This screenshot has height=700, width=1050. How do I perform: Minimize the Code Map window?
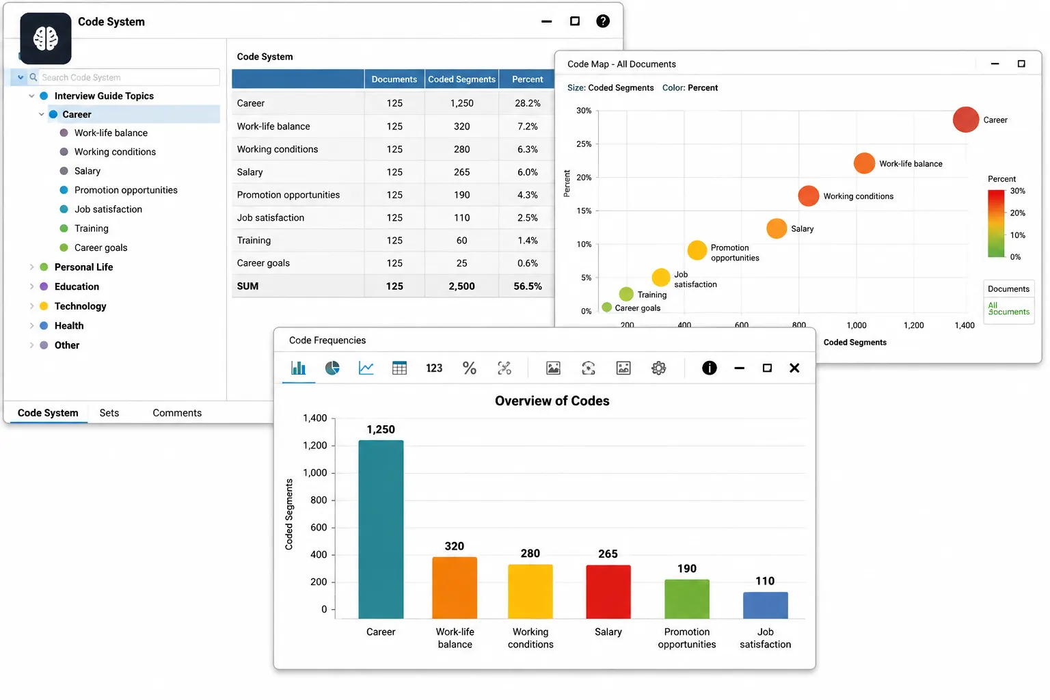click(x=995, y=64)
